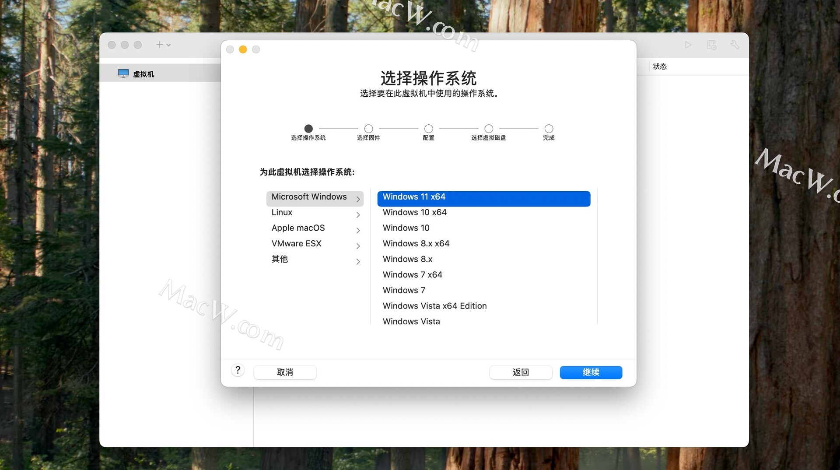Click the 返回 back button

click(521, 372)
